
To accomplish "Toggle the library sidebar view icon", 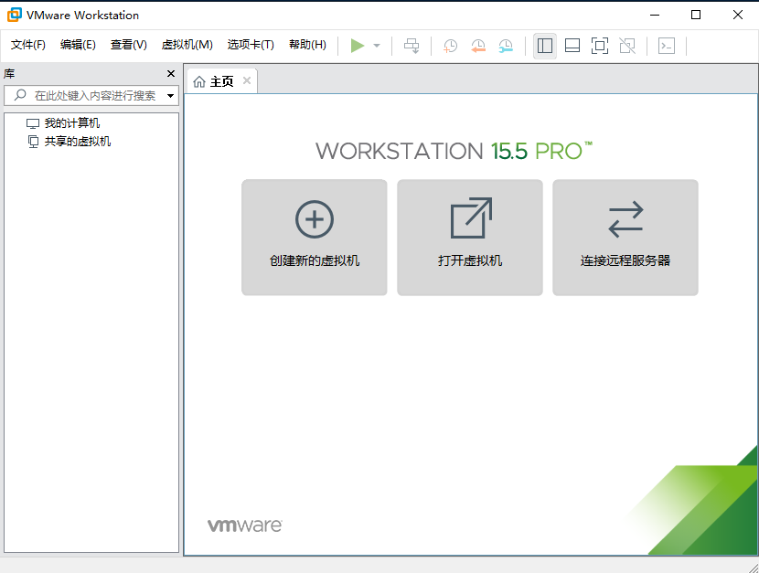I will tap(545, 46).
